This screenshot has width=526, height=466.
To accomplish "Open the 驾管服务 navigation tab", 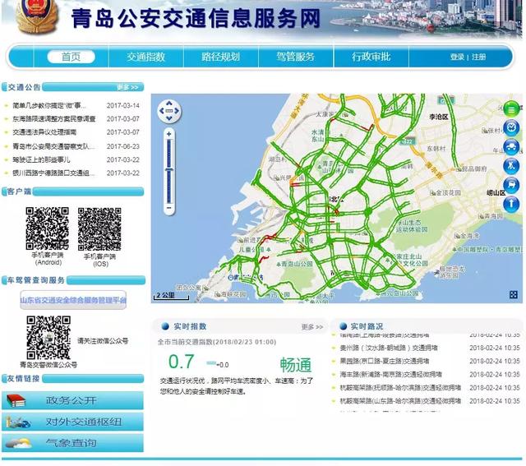I will (295, 57).
